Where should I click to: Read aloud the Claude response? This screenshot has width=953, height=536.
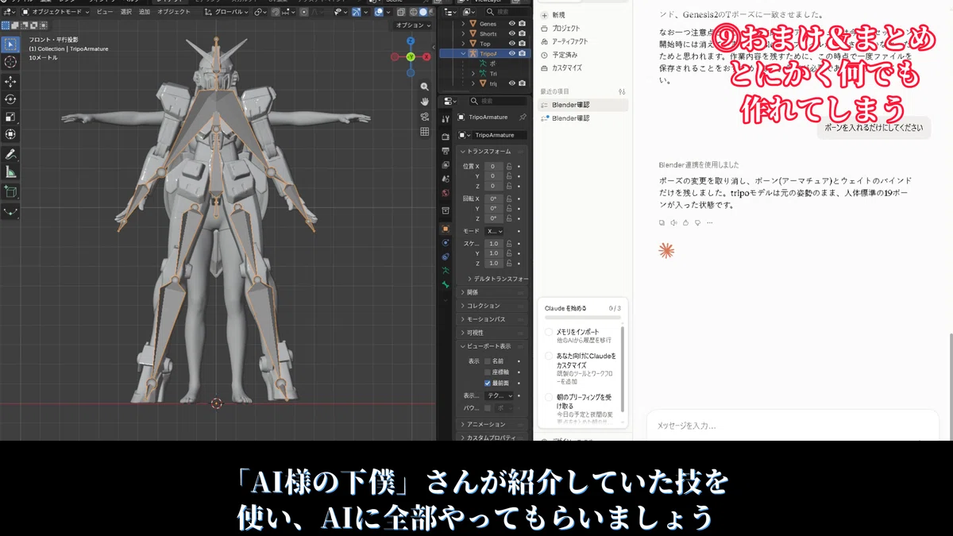(673, 223)
